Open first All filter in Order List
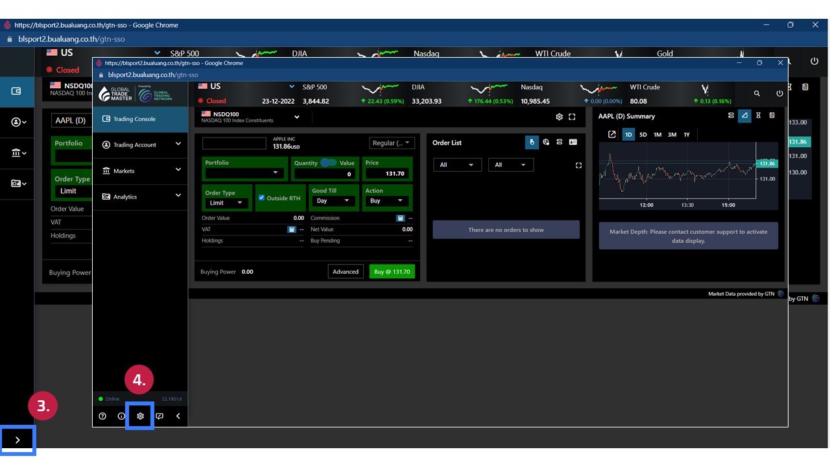The image size is (830, 467). click(457, 165)
